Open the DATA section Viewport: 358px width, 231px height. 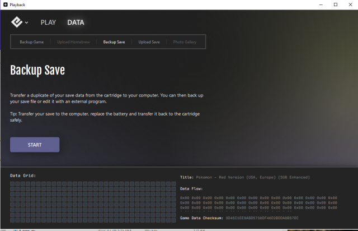[x=76, y=22]
